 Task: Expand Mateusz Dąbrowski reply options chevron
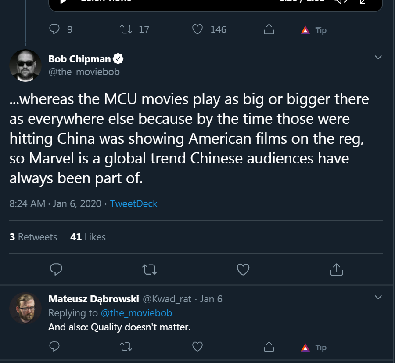coord(378,297)
